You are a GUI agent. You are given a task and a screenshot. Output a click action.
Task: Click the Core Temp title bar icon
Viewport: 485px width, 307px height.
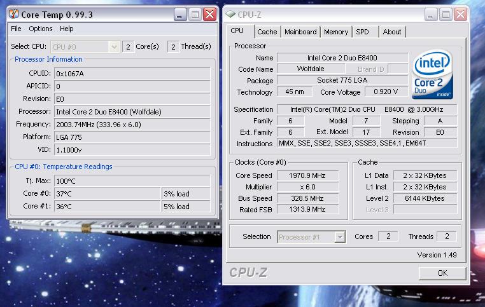(14, 14)
